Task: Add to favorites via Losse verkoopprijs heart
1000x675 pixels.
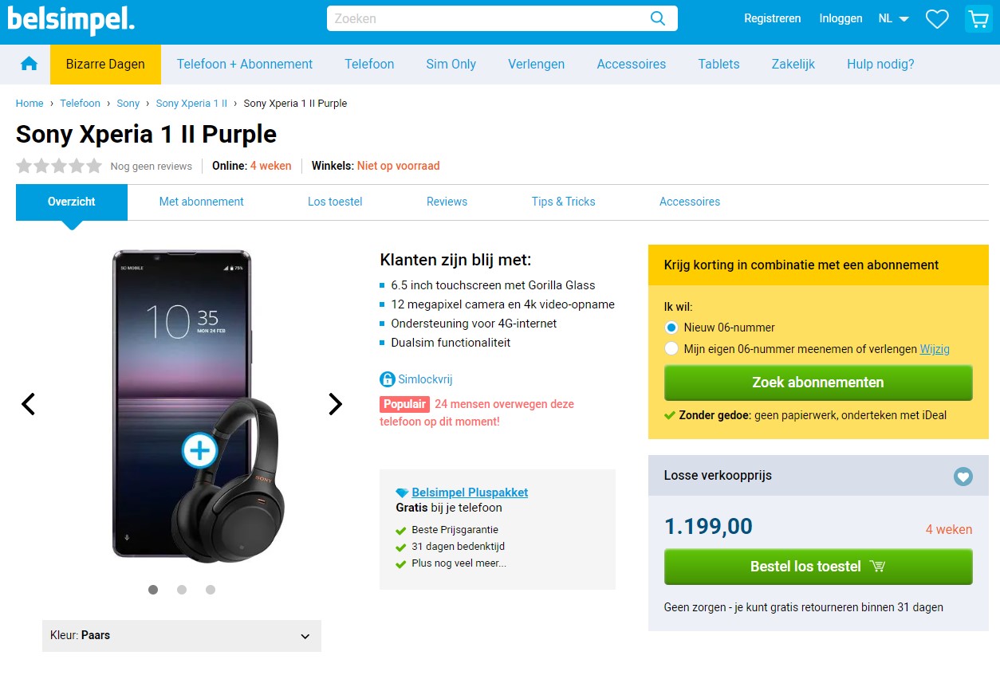Action: 963,477
